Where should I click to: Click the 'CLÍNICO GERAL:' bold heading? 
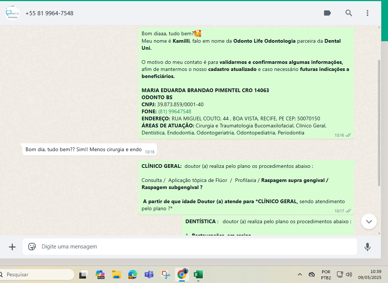pyautogui.click(x=161, y=166)
